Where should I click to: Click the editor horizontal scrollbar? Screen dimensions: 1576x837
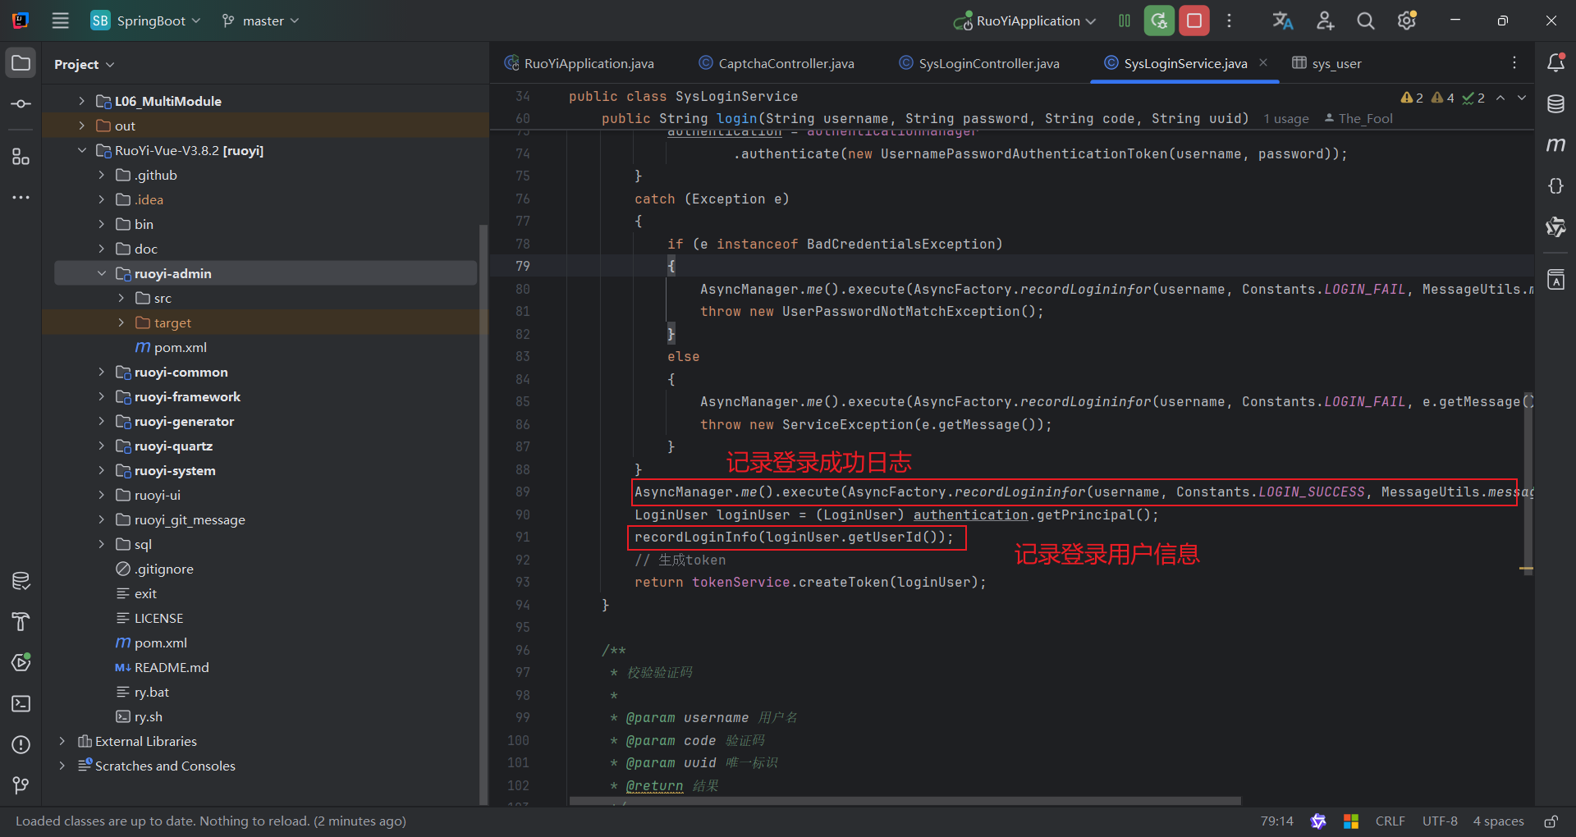point(905,801)
